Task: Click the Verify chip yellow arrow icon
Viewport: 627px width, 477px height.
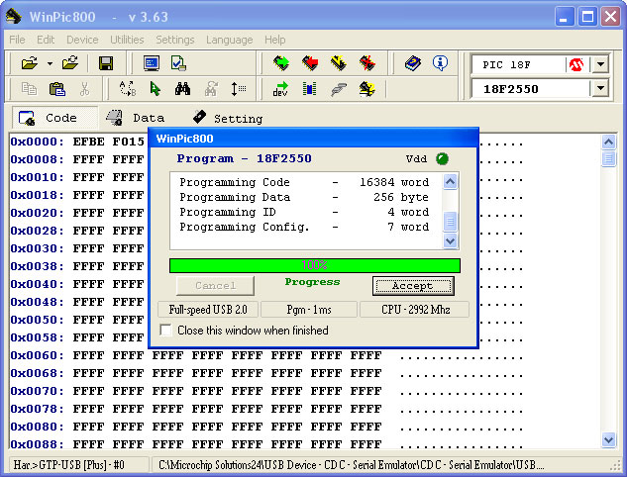Action: tap(339, 63)
